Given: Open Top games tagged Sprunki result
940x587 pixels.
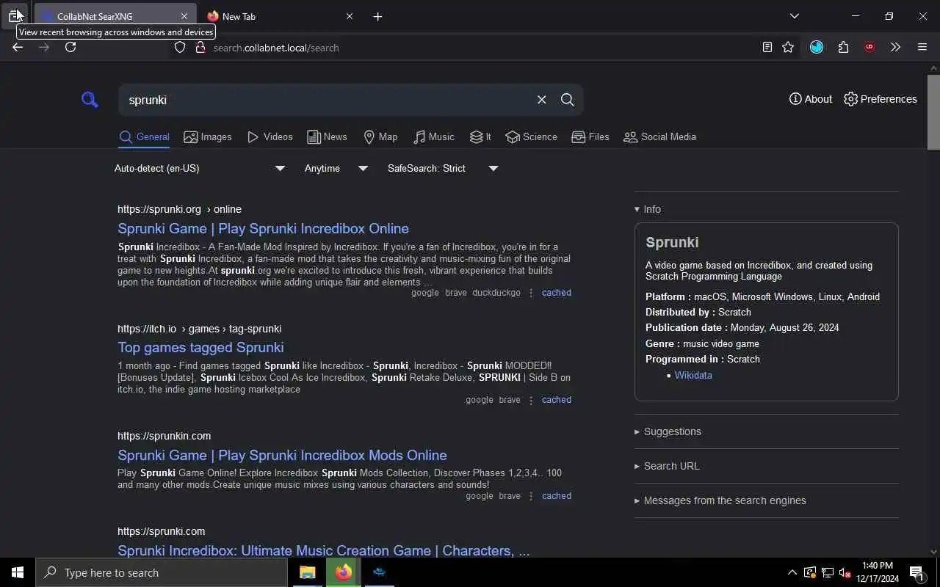Looking at the screenshot, I should pos(200,347).
